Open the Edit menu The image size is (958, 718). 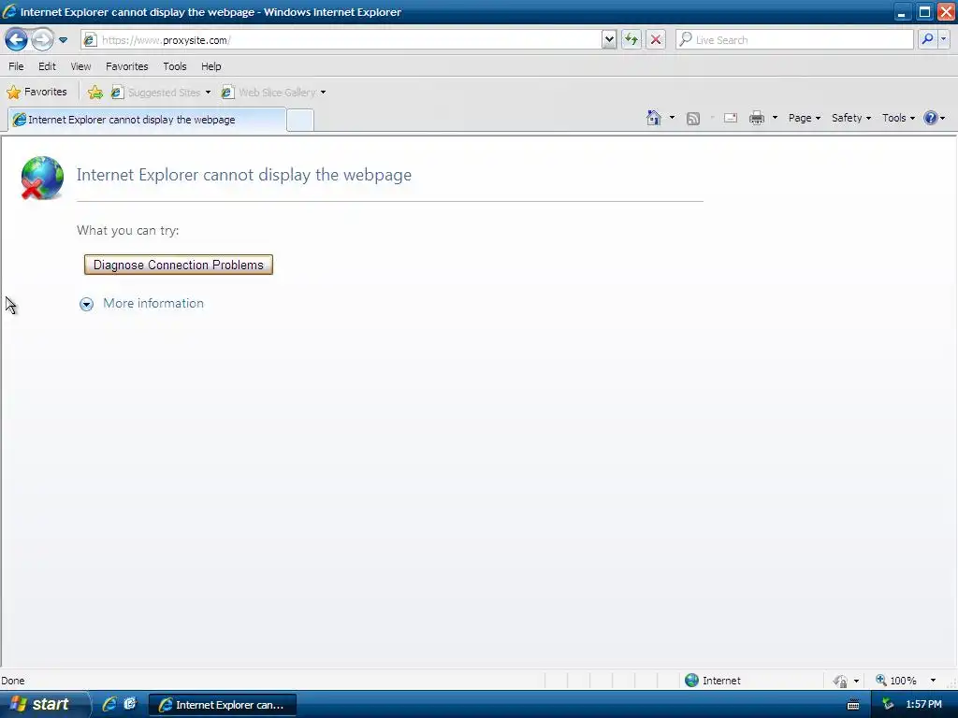(x=47, y=66)
